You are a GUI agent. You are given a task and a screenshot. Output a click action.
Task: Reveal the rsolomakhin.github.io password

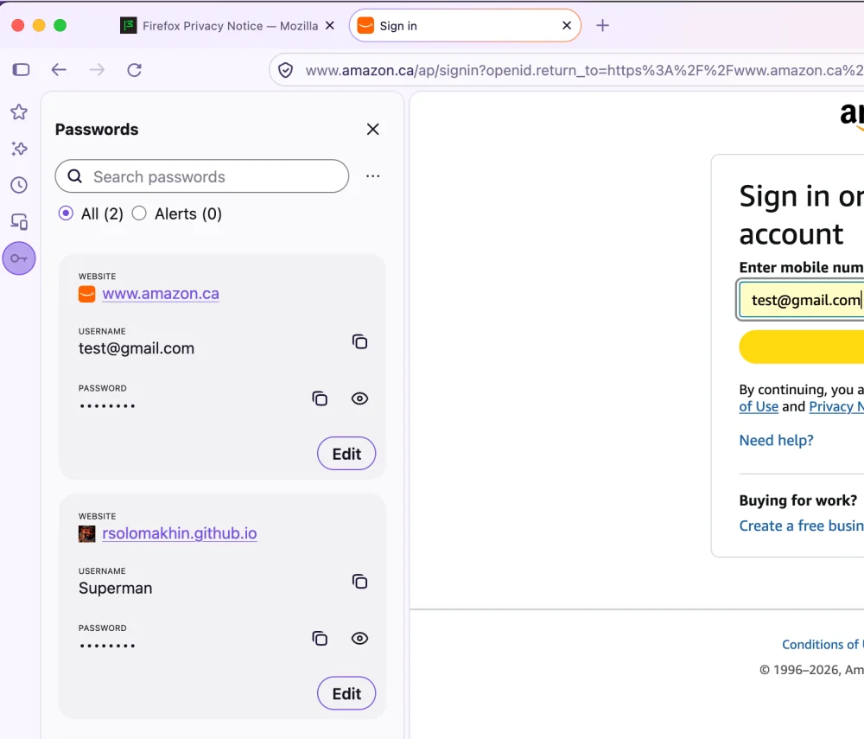point(359,638)
